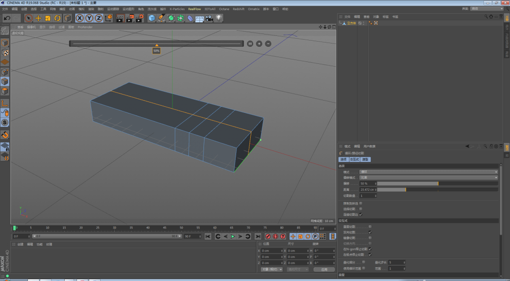
Task: Toggle the X axis lock icon
Action: tap(80, 18)
